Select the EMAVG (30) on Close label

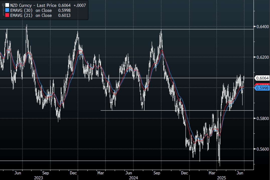click(x=31, y=10)
